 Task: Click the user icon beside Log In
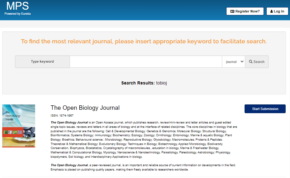(272, 11)
